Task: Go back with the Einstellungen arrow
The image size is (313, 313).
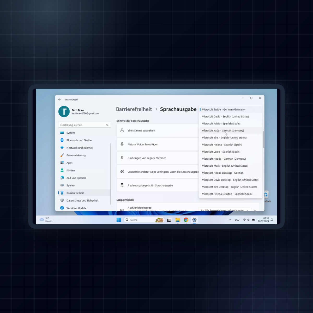Action: pyautogui.click(x=59, y=99)
